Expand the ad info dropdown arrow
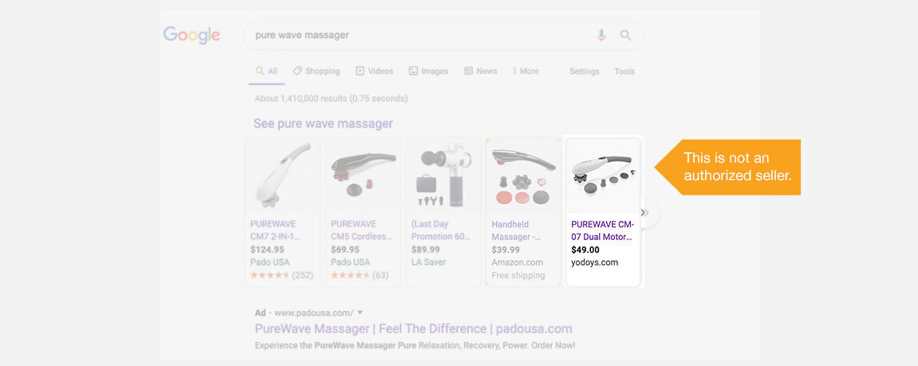Screen dimensions: 918x366 361,313
